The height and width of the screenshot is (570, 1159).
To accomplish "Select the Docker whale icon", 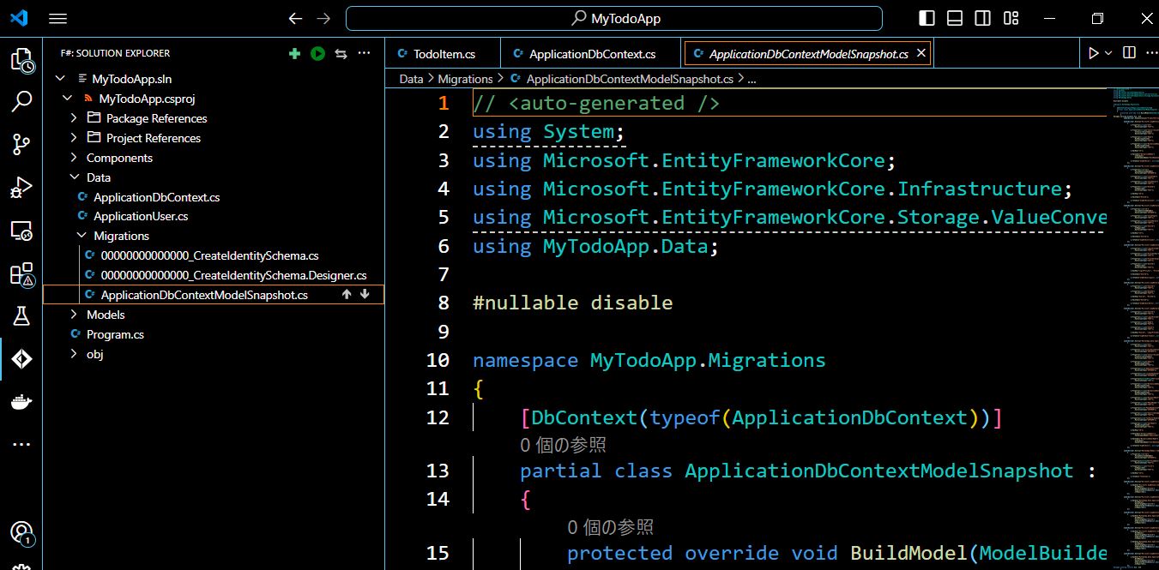I will point(21,400).
